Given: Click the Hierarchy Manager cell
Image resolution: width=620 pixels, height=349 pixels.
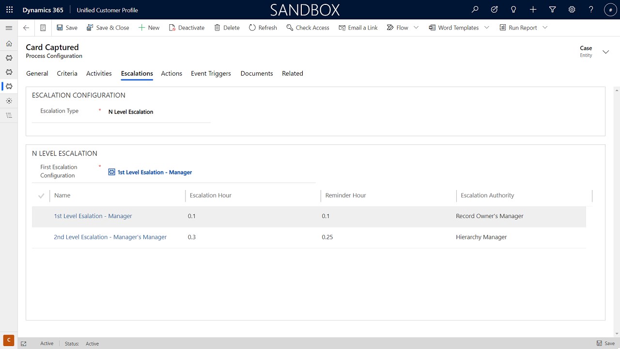Looking at the screenshot, I should click(481, 237).
